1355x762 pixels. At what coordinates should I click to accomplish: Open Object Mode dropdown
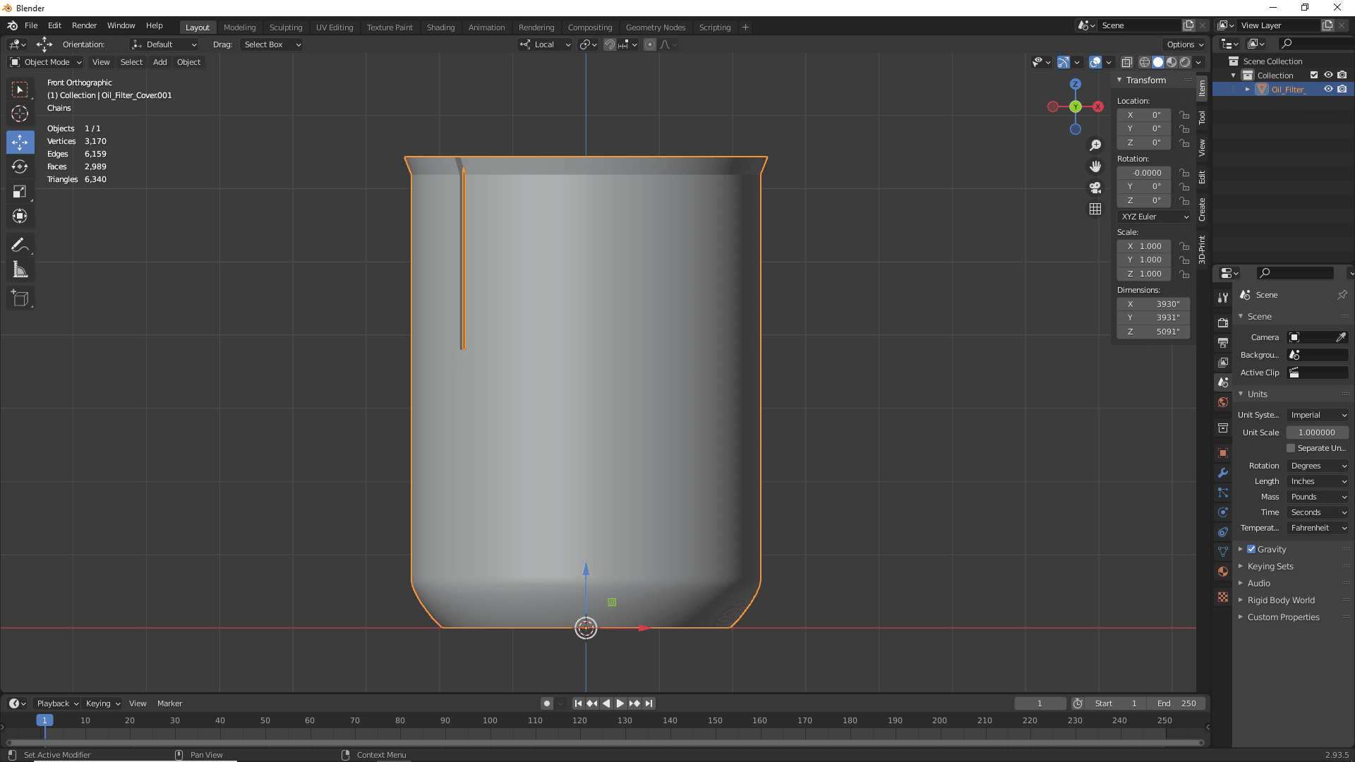coord(46,62)
